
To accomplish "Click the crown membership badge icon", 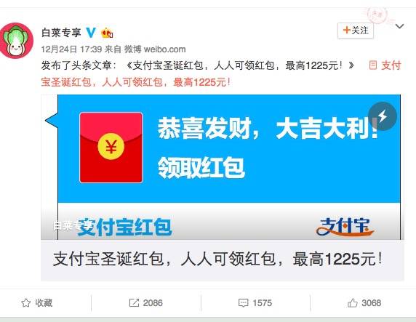I will (x=107, y=33).
